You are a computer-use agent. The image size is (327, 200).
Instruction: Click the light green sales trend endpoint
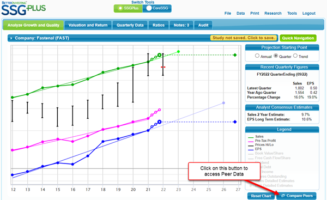point(178,52)
